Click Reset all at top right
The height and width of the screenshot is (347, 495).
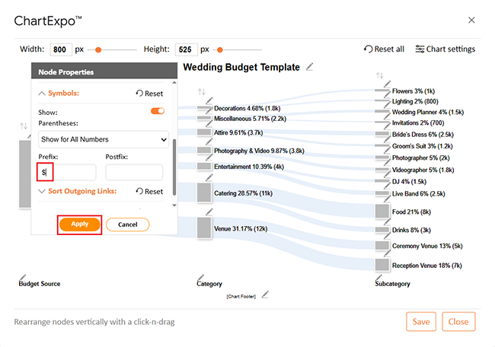[384, 49]
